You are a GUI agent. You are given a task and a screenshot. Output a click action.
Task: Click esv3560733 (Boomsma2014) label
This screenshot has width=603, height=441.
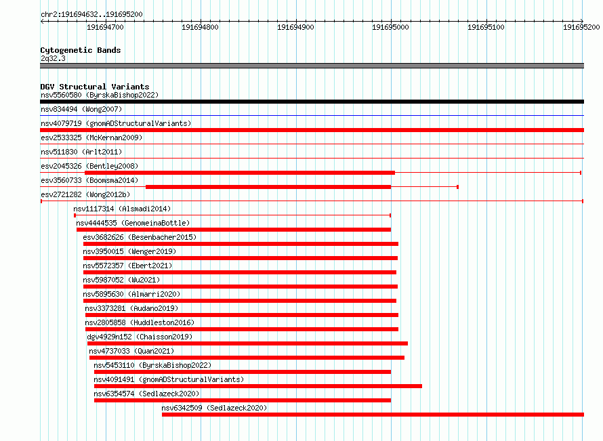click(89, 180)
